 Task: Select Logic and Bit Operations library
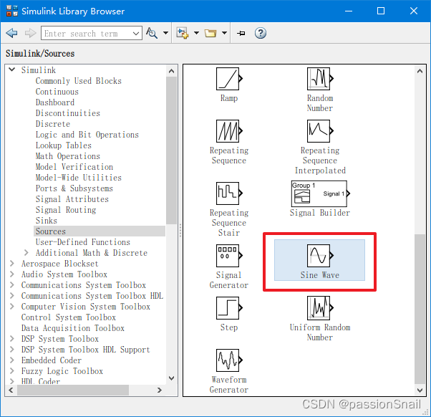pyautogui.click(x=87, y=135)
